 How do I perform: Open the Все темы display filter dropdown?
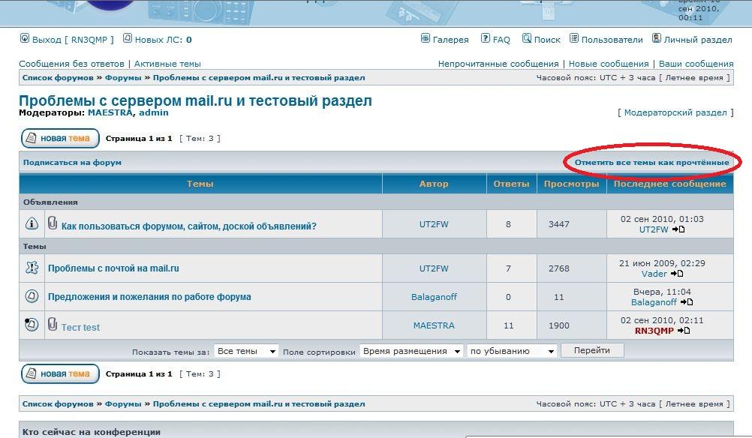246,351
